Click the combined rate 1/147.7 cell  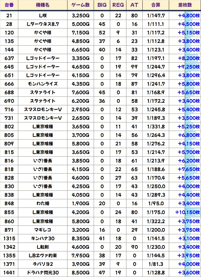click(x=156, y=16)
